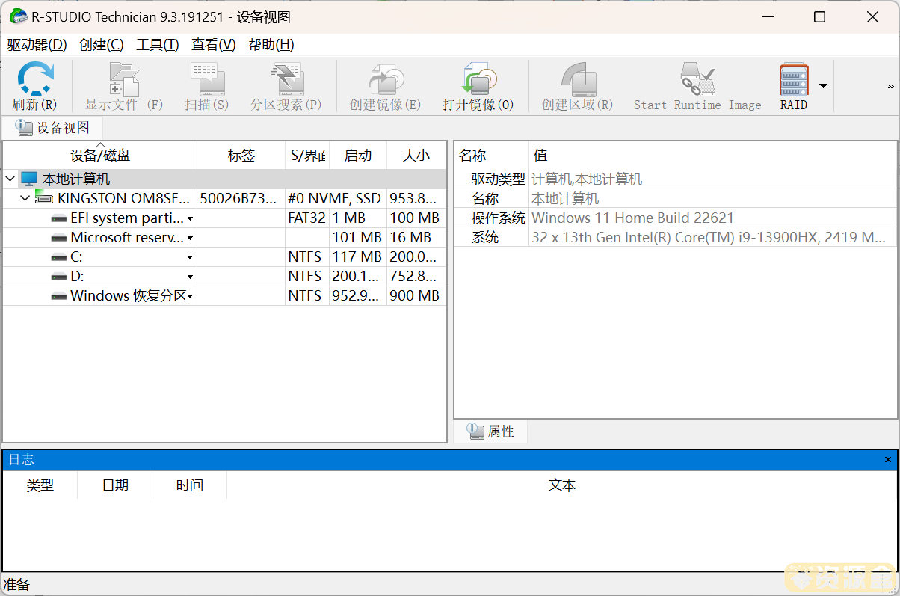This screenshot has width=900, height=596.
Task: Open the dropdown arrow beside D: partition
Action: coord(191,277)
